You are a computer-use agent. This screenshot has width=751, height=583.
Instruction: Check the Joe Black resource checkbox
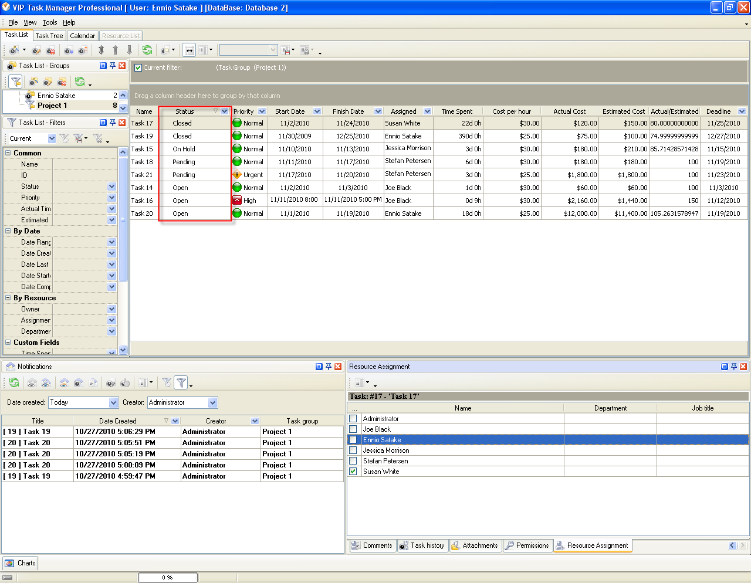click(x=353, y=429)
